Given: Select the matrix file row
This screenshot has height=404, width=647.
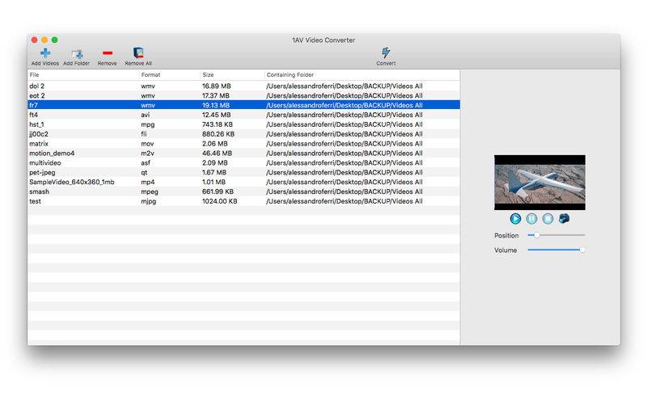Looking at the screenshot, I should (244, 144).
